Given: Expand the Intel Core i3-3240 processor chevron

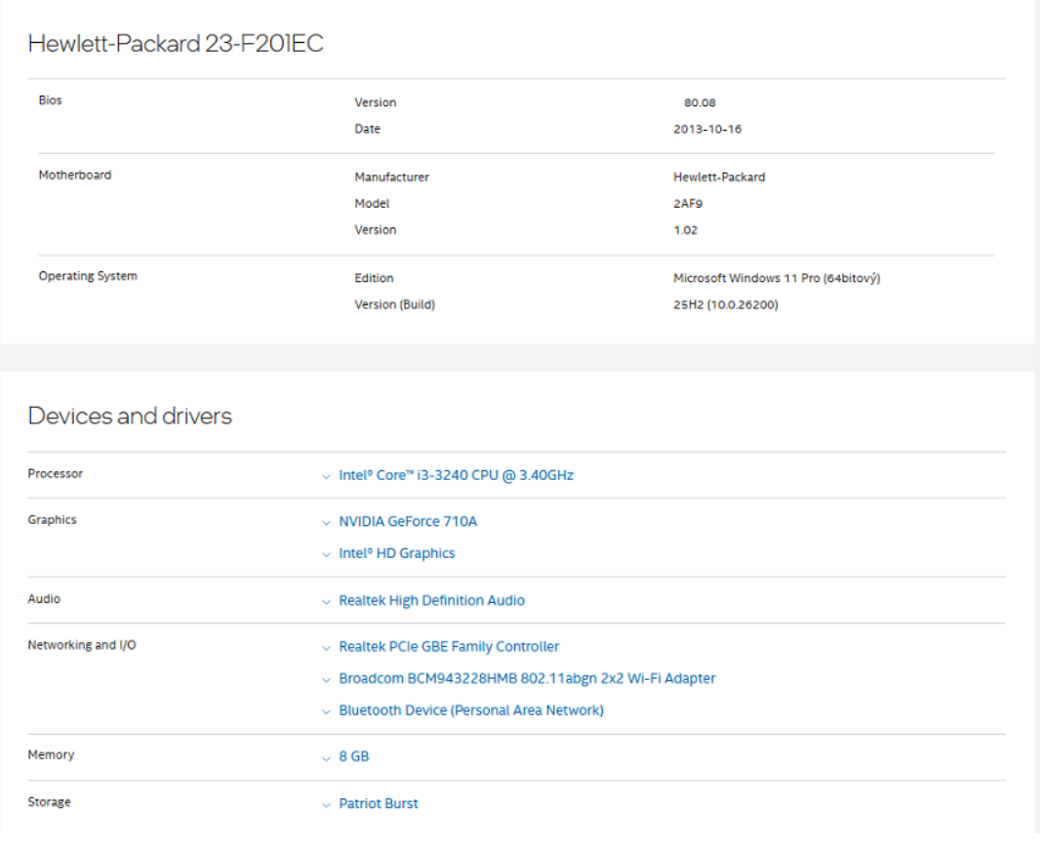Looking at the screenshot, I should click(326, 477).
